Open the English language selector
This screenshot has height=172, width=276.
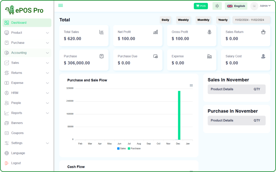(x=236, y=6)
